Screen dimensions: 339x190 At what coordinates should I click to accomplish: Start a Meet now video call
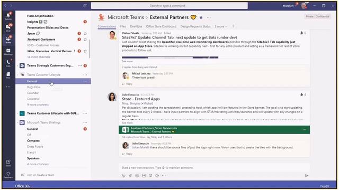[157, 176]
